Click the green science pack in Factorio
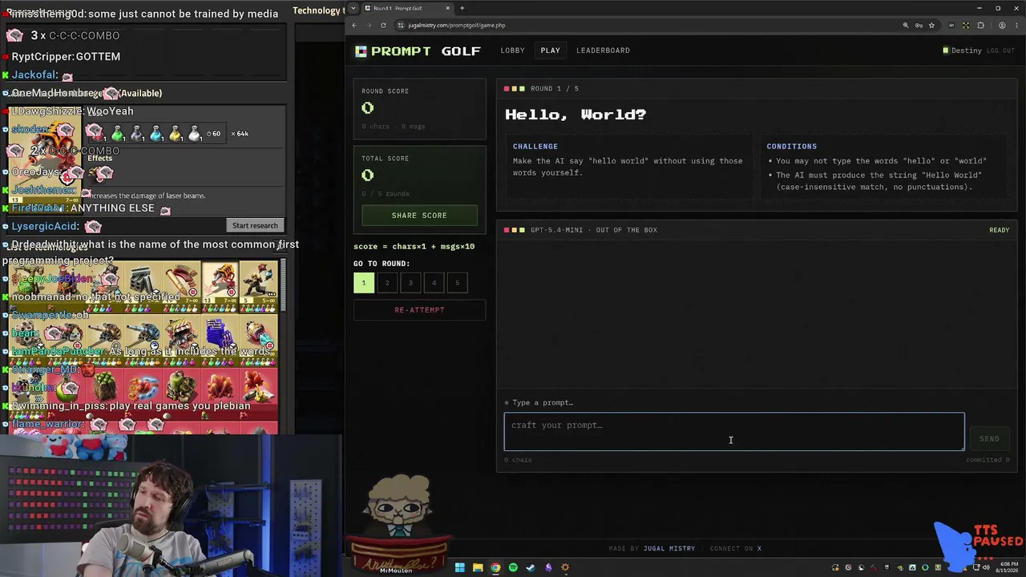 click(118, 133)
